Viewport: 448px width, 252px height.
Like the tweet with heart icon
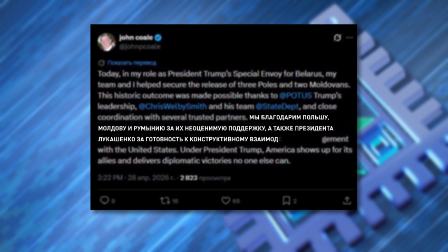226,200
